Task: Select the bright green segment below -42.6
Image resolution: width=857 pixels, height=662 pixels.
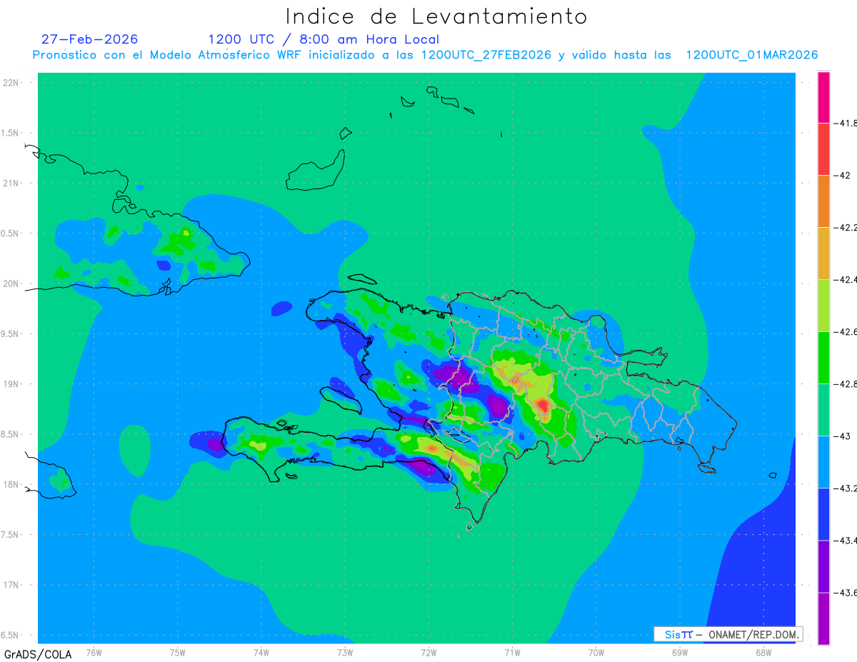Action: [x=823, y=358]
